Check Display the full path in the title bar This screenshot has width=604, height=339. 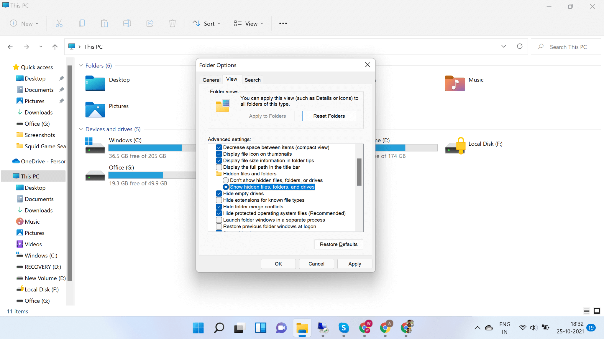tap(219, 167)
